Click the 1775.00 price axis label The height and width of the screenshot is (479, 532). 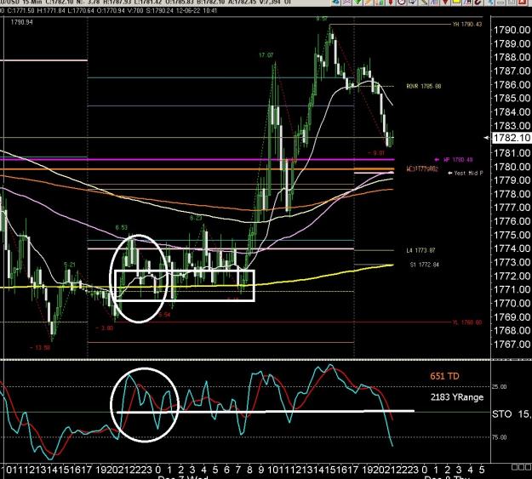(512, 235)
